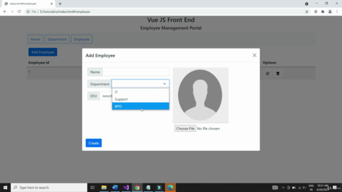The image size is (342, 192).
Task: Delete employee 1 with trash icon
Action: tap(278, 74)
